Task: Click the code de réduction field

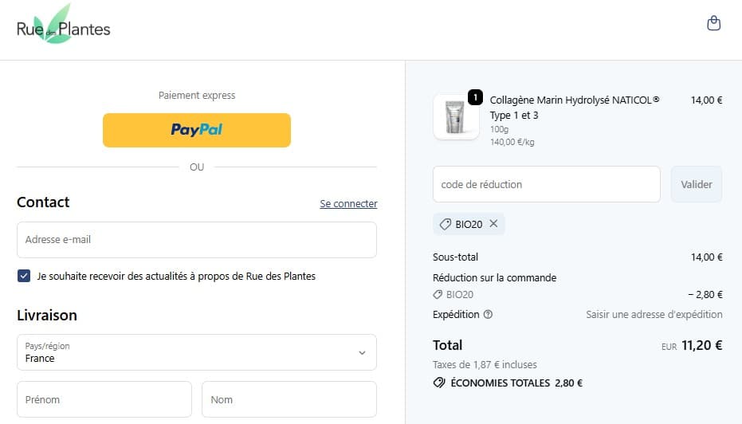Action: [x=546, y=184]
